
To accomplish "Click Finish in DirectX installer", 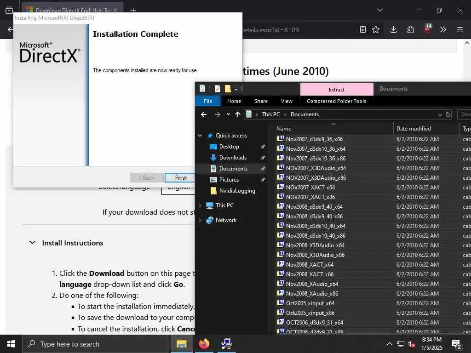I will [181, 178].
